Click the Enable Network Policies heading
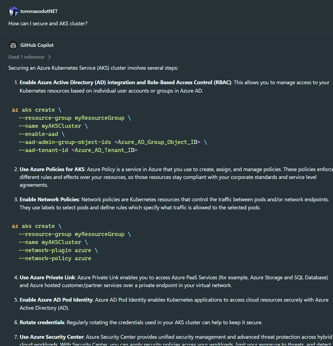Image resolution: width=333 pixels, height=346 pixels. 49,199
